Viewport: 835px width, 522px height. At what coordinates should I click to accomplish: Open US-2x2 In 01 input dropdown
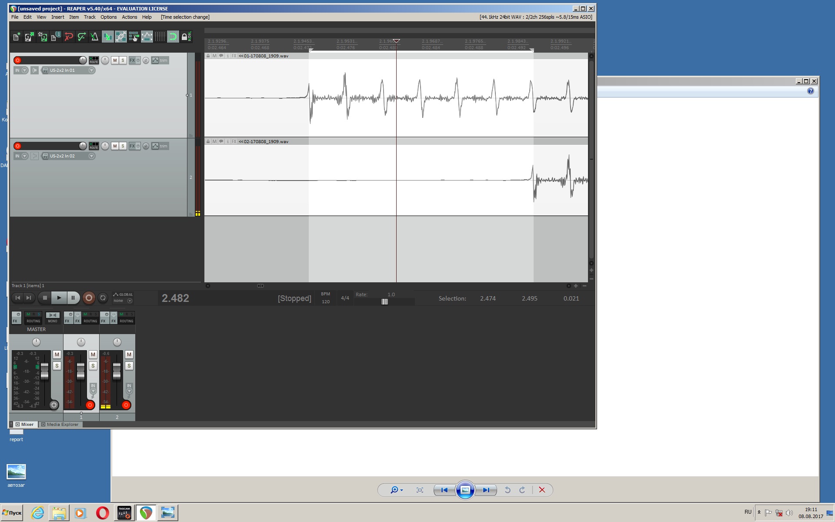tap(92, 70)
